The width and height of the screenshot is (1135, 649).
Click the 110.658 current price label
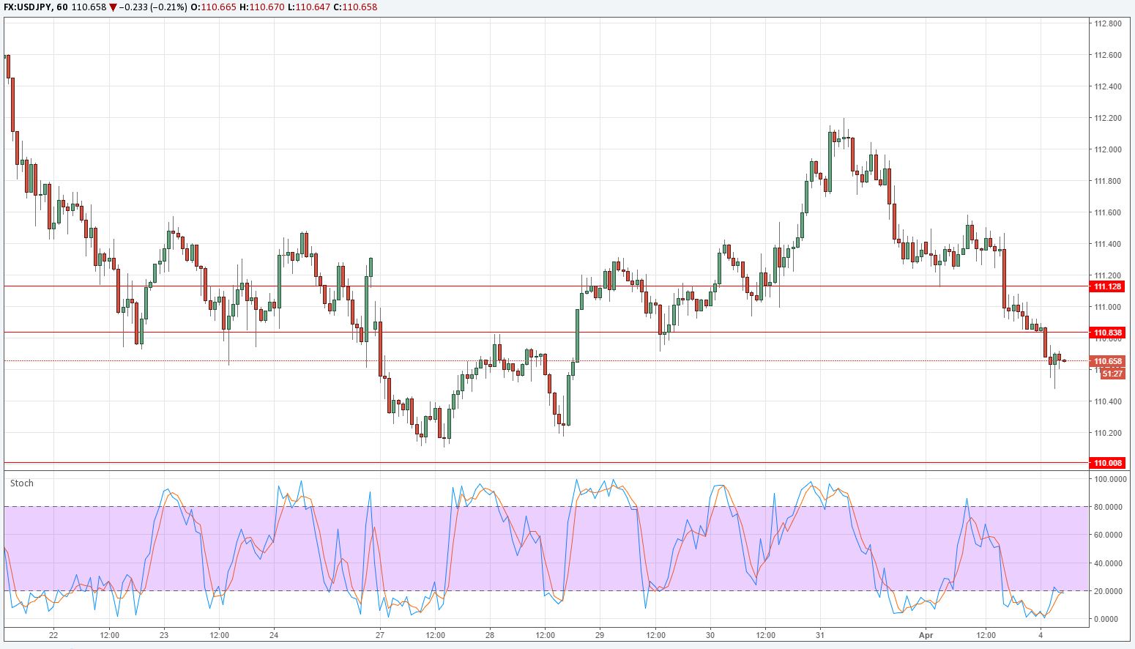(x=1108, y=361)
